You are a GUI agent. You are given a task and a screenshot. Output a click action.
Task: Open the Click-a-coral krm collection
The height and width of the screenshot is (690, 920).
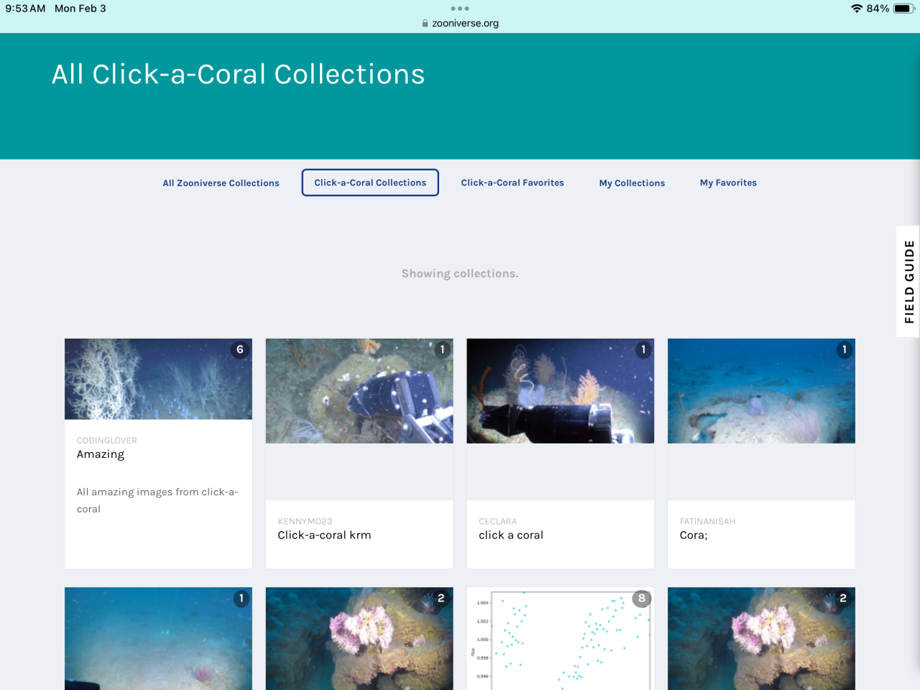324,535
